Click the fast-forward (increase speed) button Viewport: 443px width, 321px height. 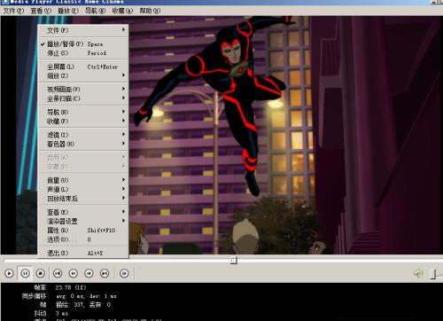pos(89,273)
